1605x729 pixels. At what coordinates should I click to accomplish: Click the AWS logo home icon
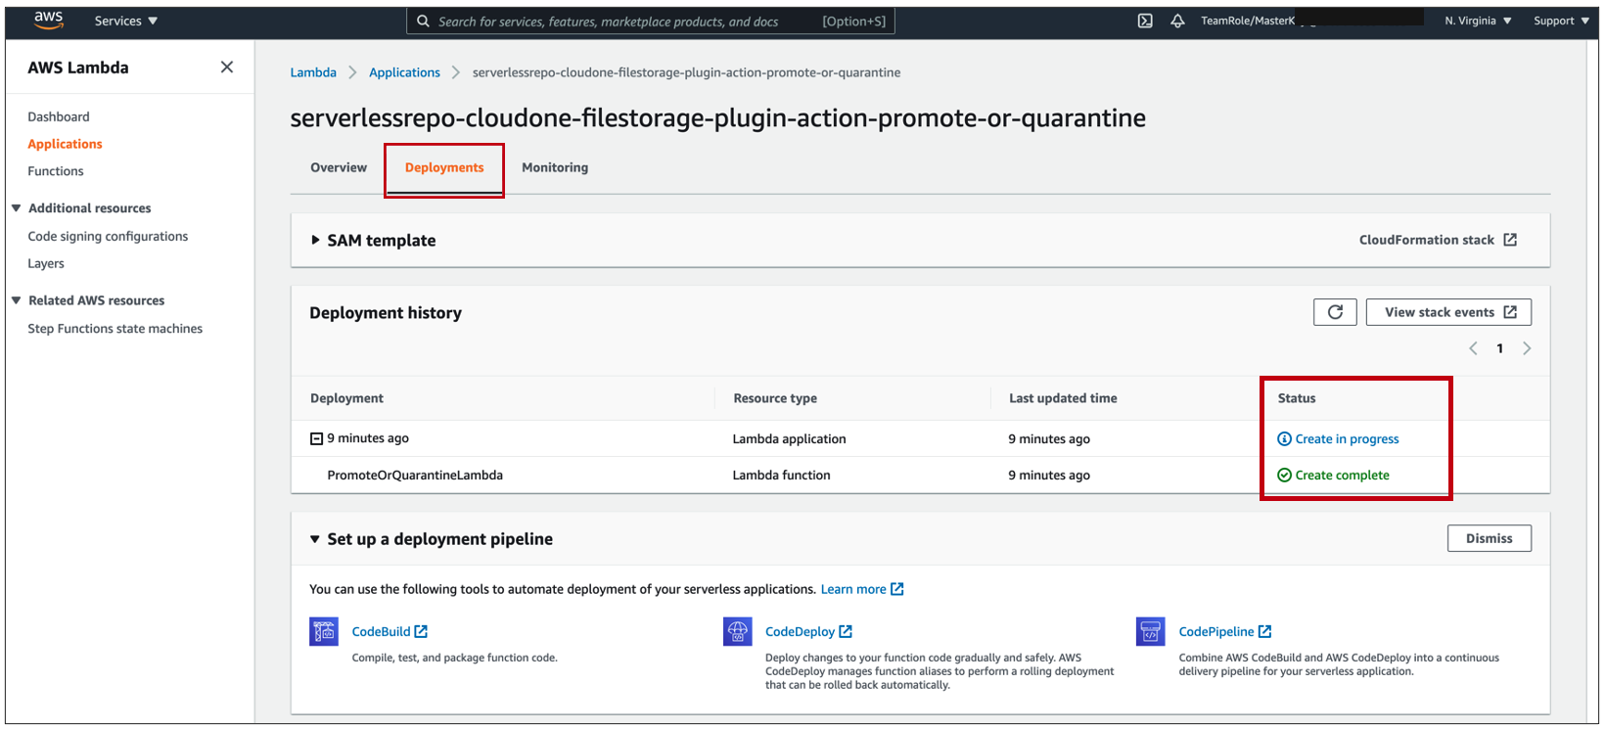click(x=48, y=20)
